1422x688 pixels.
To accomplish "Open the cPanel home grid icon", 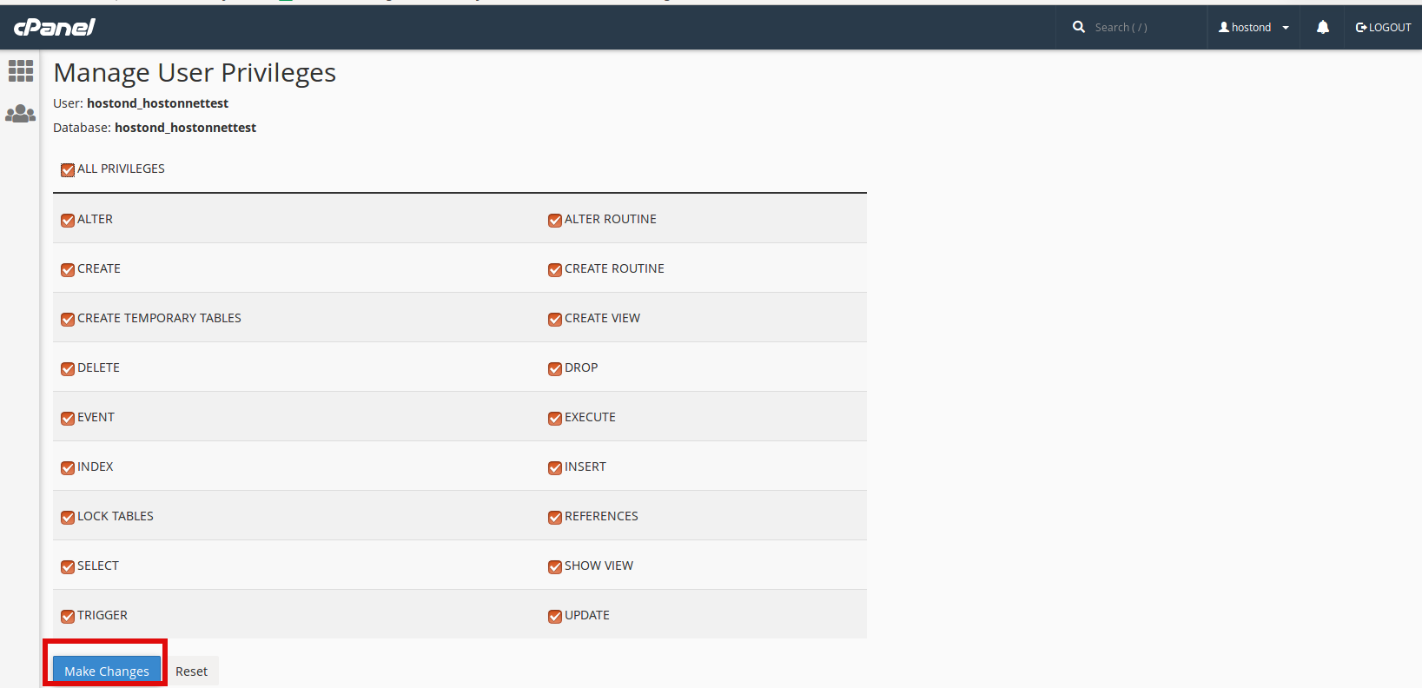I will pyautogui.click(x=21, y=70).
